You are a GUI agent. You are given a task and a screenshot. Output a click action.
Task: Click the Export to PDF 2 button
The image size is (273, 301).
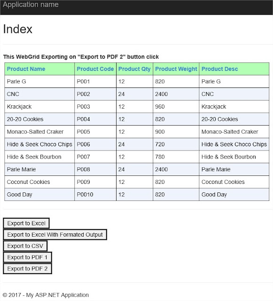[27, 269]
